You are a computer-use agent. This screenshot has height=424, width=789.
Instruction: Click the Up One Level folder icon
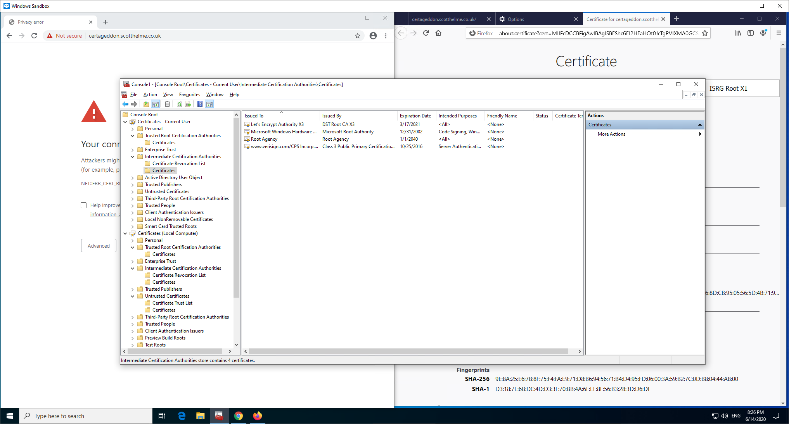point(146,104)
